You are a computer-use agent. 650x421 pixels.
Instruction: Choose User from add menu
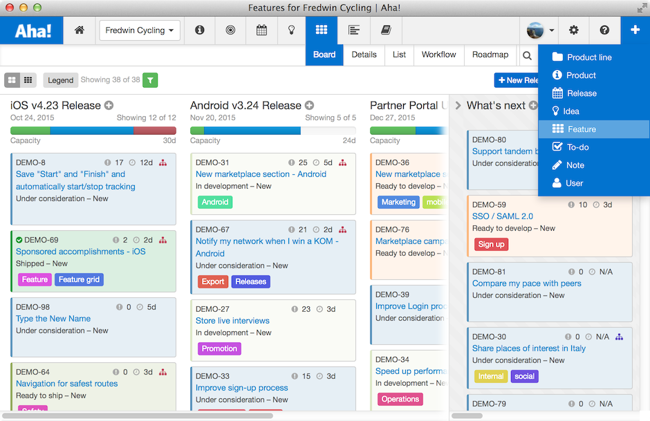[593, 183]
